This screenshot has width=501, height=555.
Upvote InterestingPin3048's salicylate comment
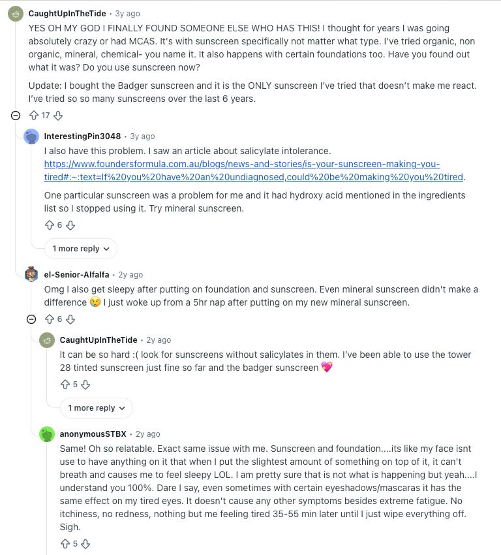[50, 225]
